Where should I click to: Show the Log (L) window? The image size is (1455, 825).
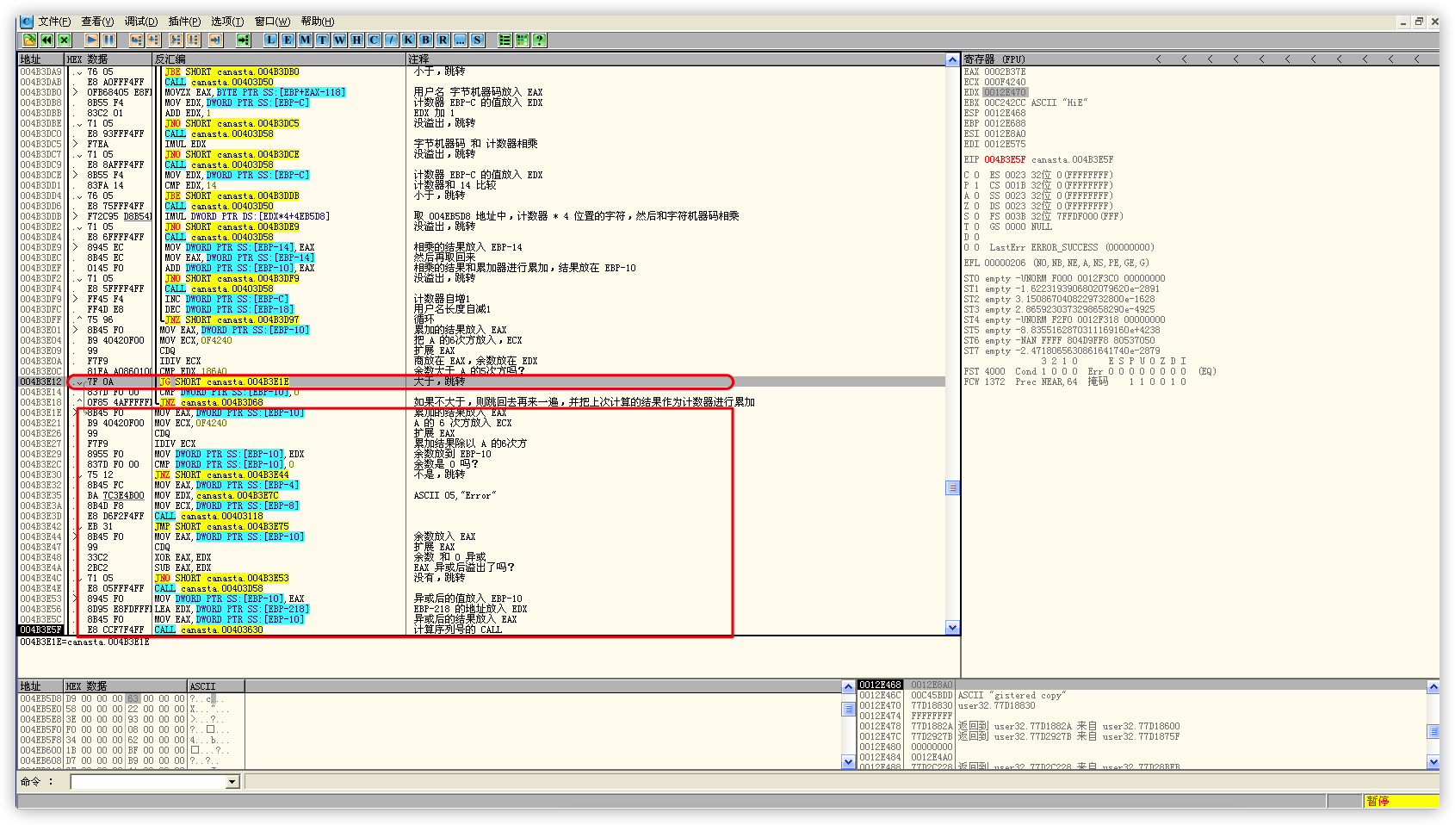(270, 40)
